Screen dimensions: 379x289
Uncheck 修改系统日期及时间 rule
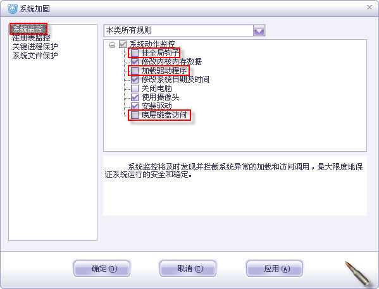click(135, 80)
